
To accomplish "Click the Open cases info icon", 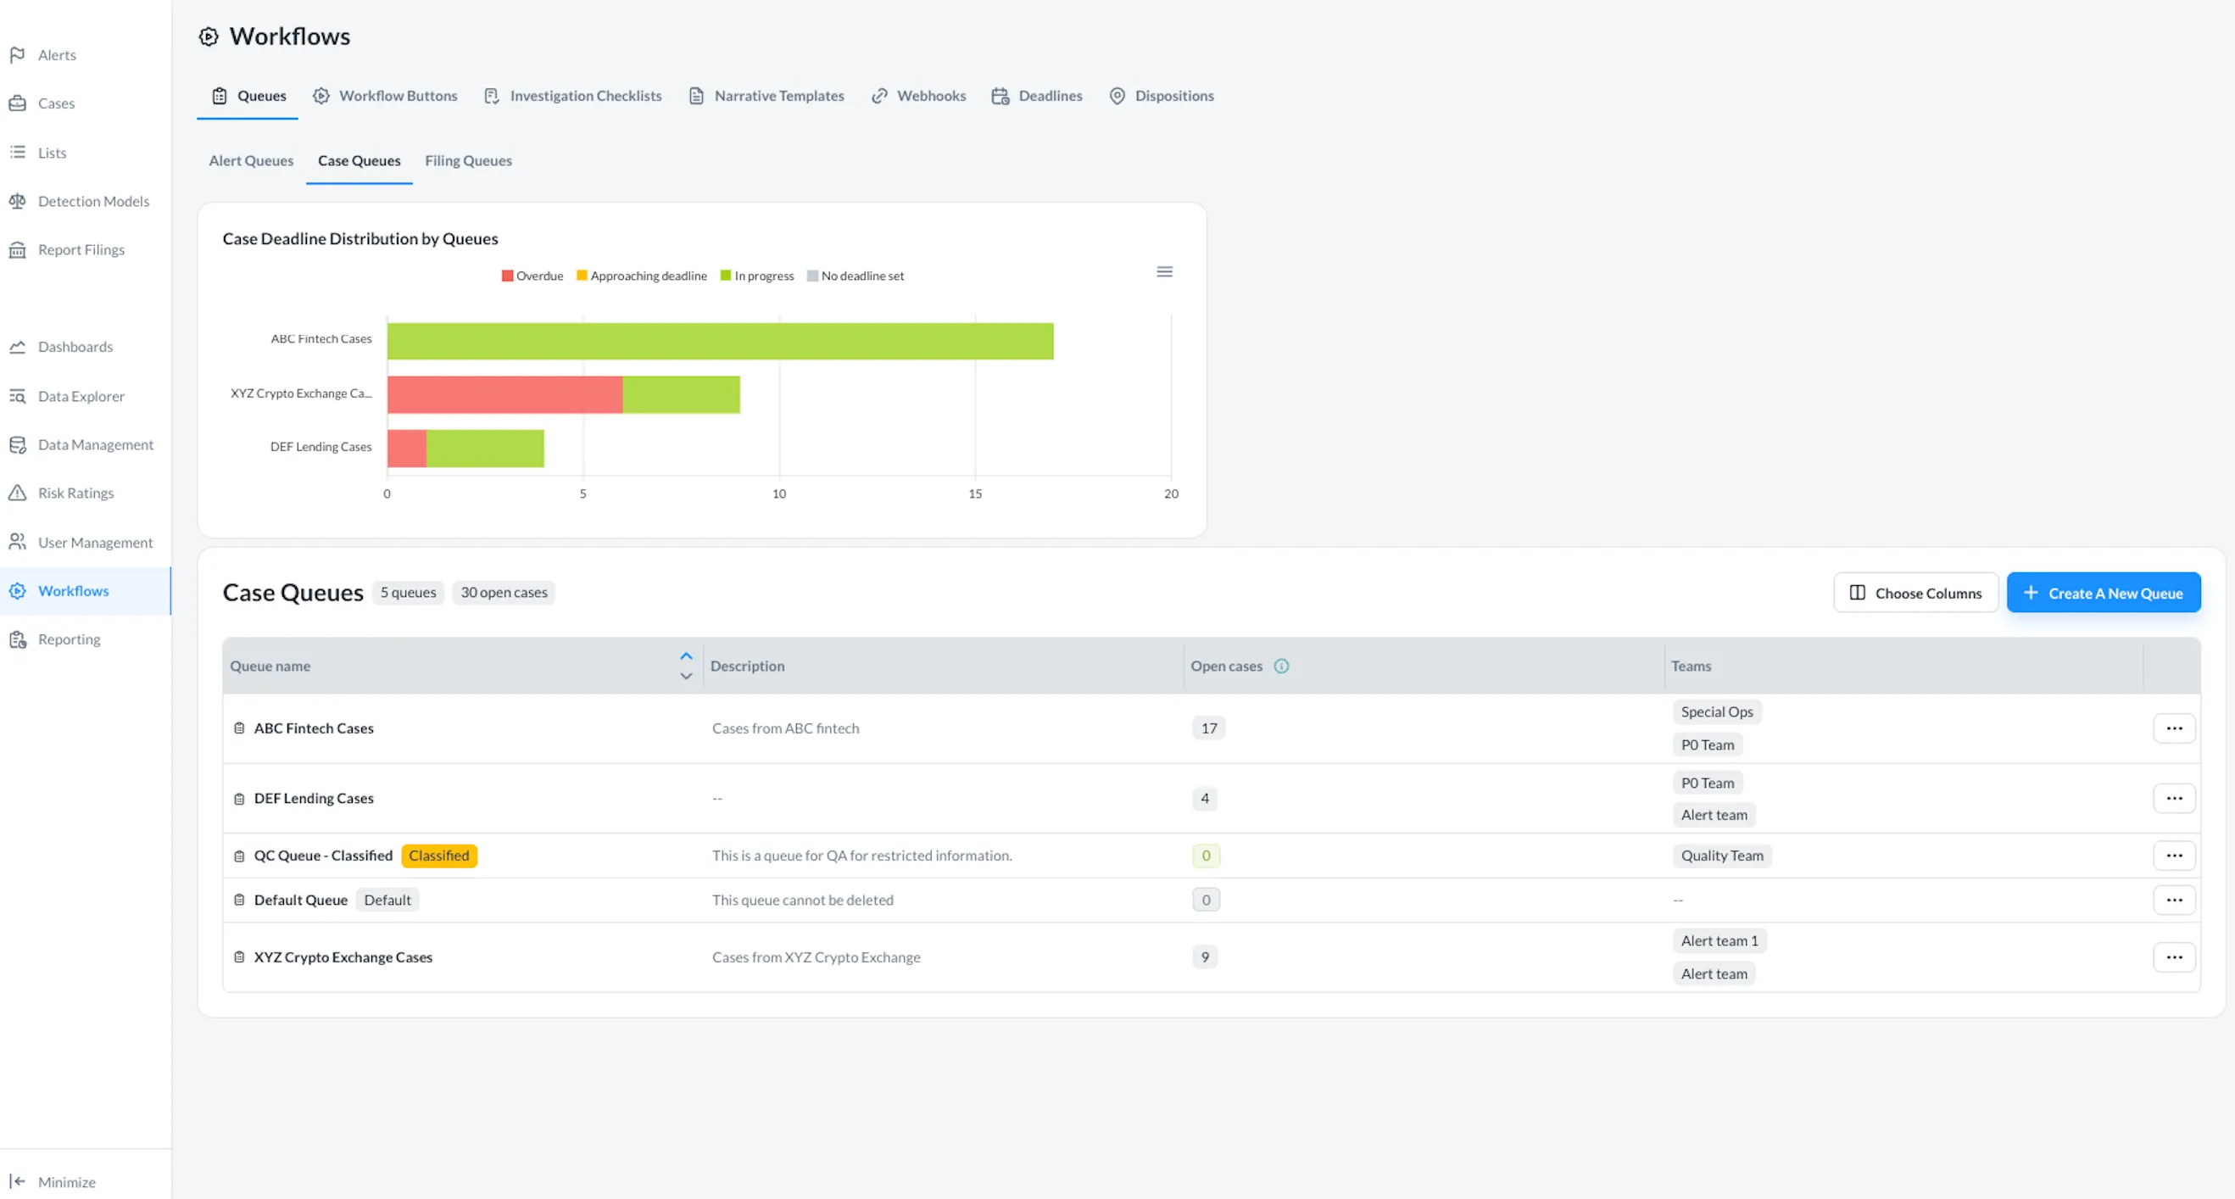I will point(1280,666).
